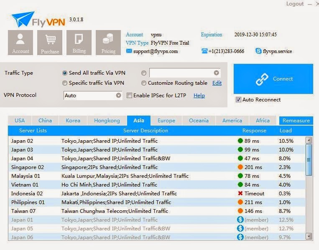This screenshot has width=319, height=250.
Task: Expand the empty traffic type dropdown arrow
Action: [216, 73]
